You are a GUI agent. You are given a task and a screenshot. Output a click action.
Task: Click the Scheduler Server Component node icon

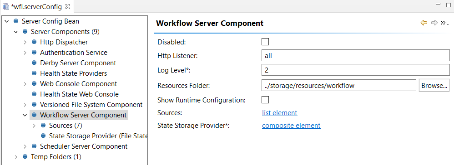[34, 146]
